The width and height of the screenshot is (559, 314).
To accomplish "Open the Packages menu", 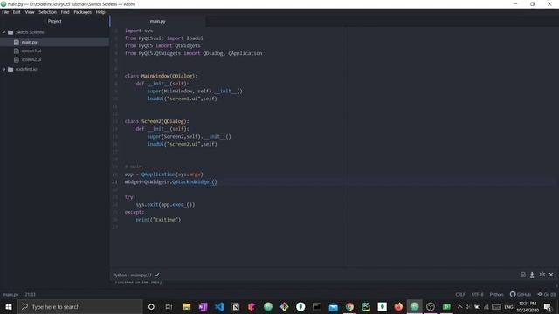I will pos(82,12).
